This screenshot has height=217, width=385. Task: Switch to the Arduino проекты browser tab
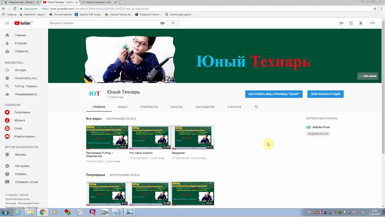(99, 2)
